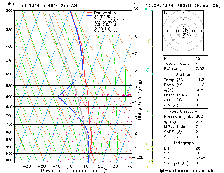This screenshot has height=173, width=224.
Task: Click the Pressure (mb) value 800
Action: point(199,116)
